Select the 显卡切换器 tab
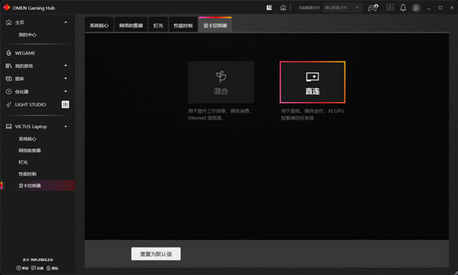 coord(215,25)
